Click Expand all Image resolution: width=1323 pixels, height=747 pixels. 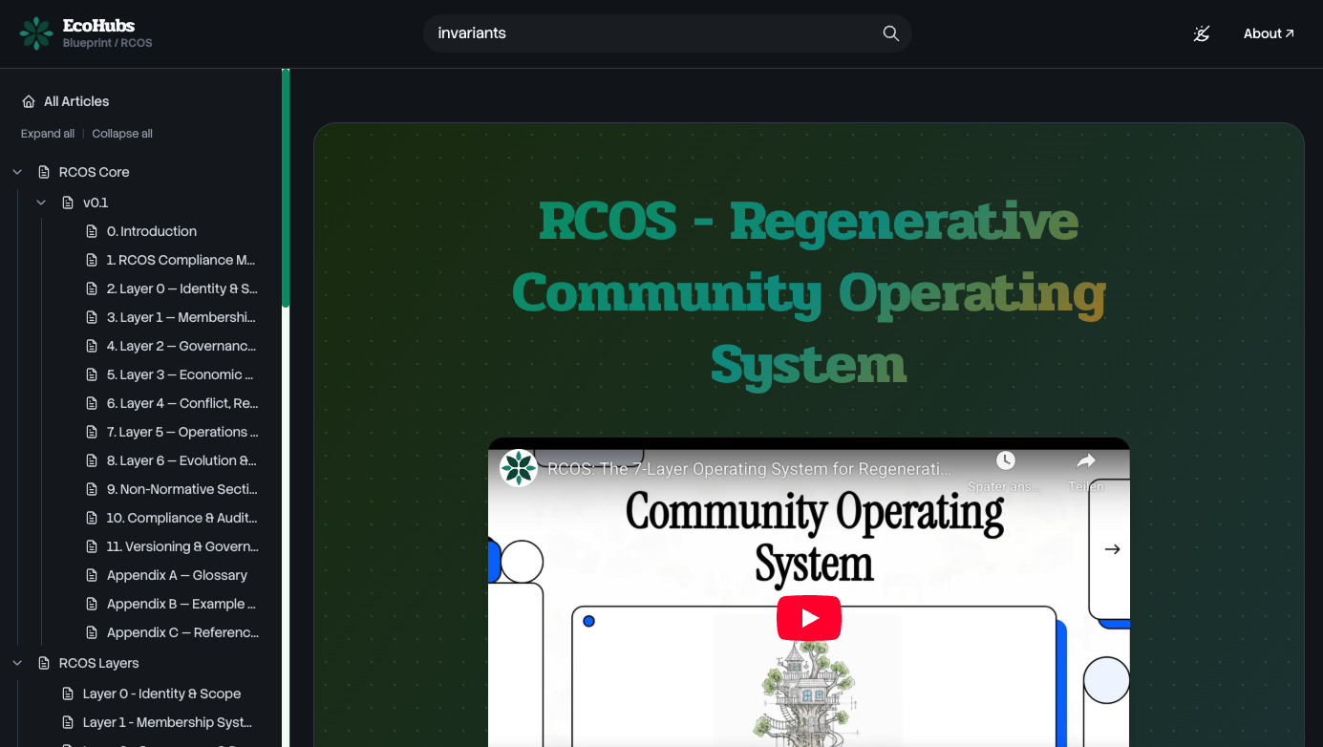(48, 134)
